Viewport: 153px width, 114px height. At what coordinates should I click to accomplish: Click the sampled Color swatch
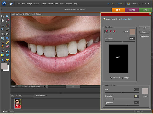pos(133,32)
